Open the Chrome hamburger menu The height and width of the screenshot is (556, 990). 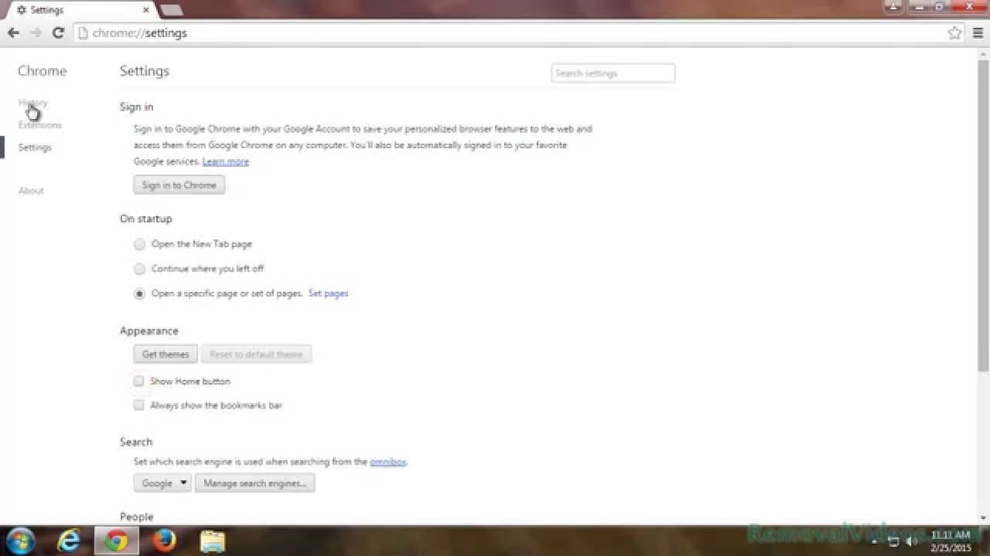pyautogui.click(x=977, y=32)
